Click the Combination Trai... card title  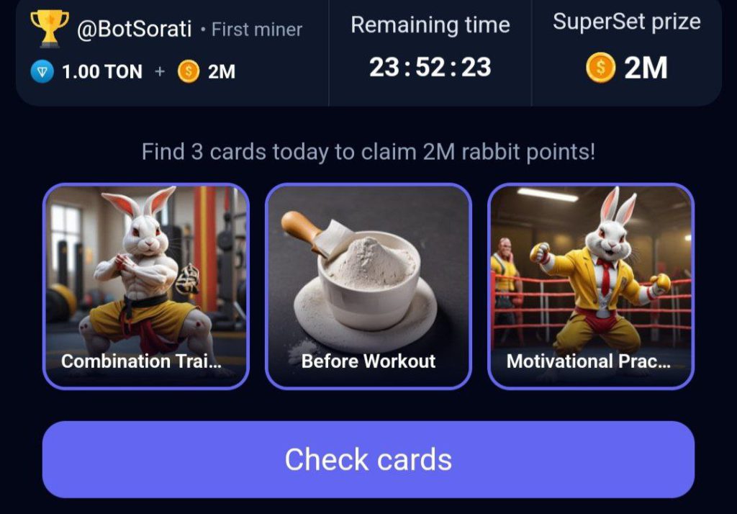point(141,361)
